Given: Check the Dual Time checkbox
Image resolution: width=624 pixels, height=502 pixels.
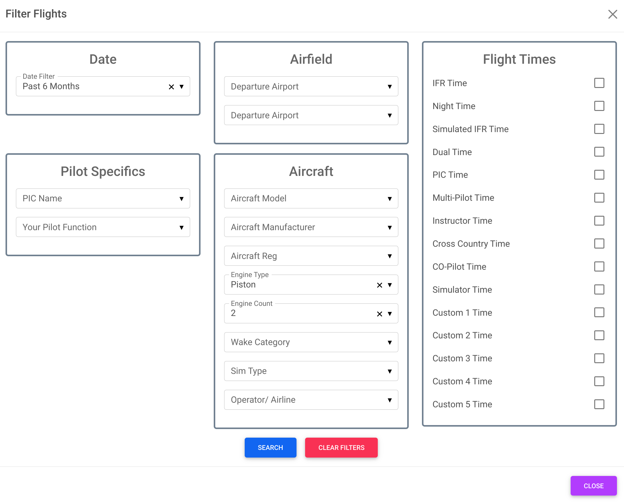Looking at the screenshot, I should [x=599, y=152].
